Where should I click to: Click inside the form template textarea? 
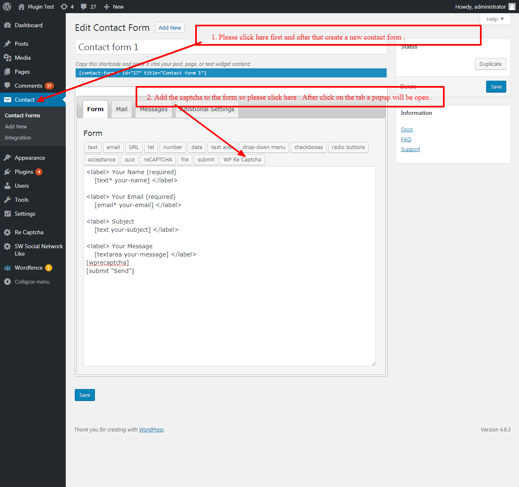[229, 266]
